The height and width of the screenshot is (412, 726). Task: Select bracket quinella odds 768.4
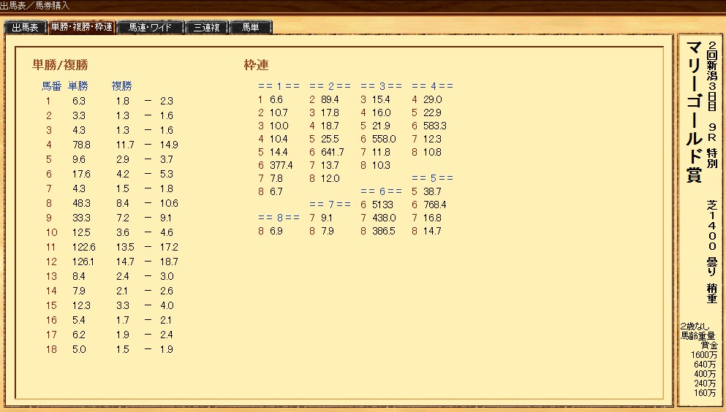(x=435, y=205)
